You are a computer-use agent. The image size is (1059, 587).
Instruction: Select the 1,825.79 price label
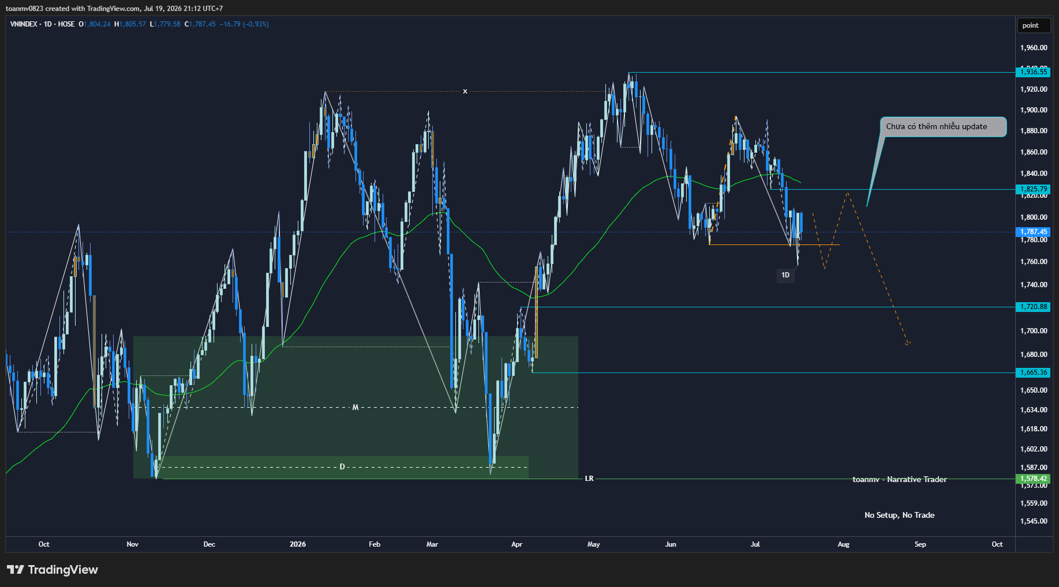(x=1033, y=189)
